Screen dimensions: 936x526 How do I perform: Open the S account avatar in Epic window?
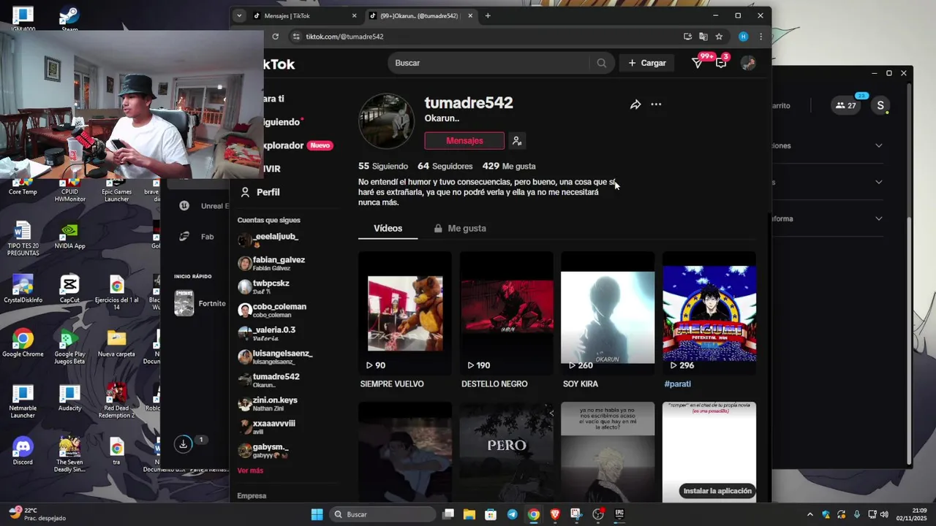(x=880, y=105)
